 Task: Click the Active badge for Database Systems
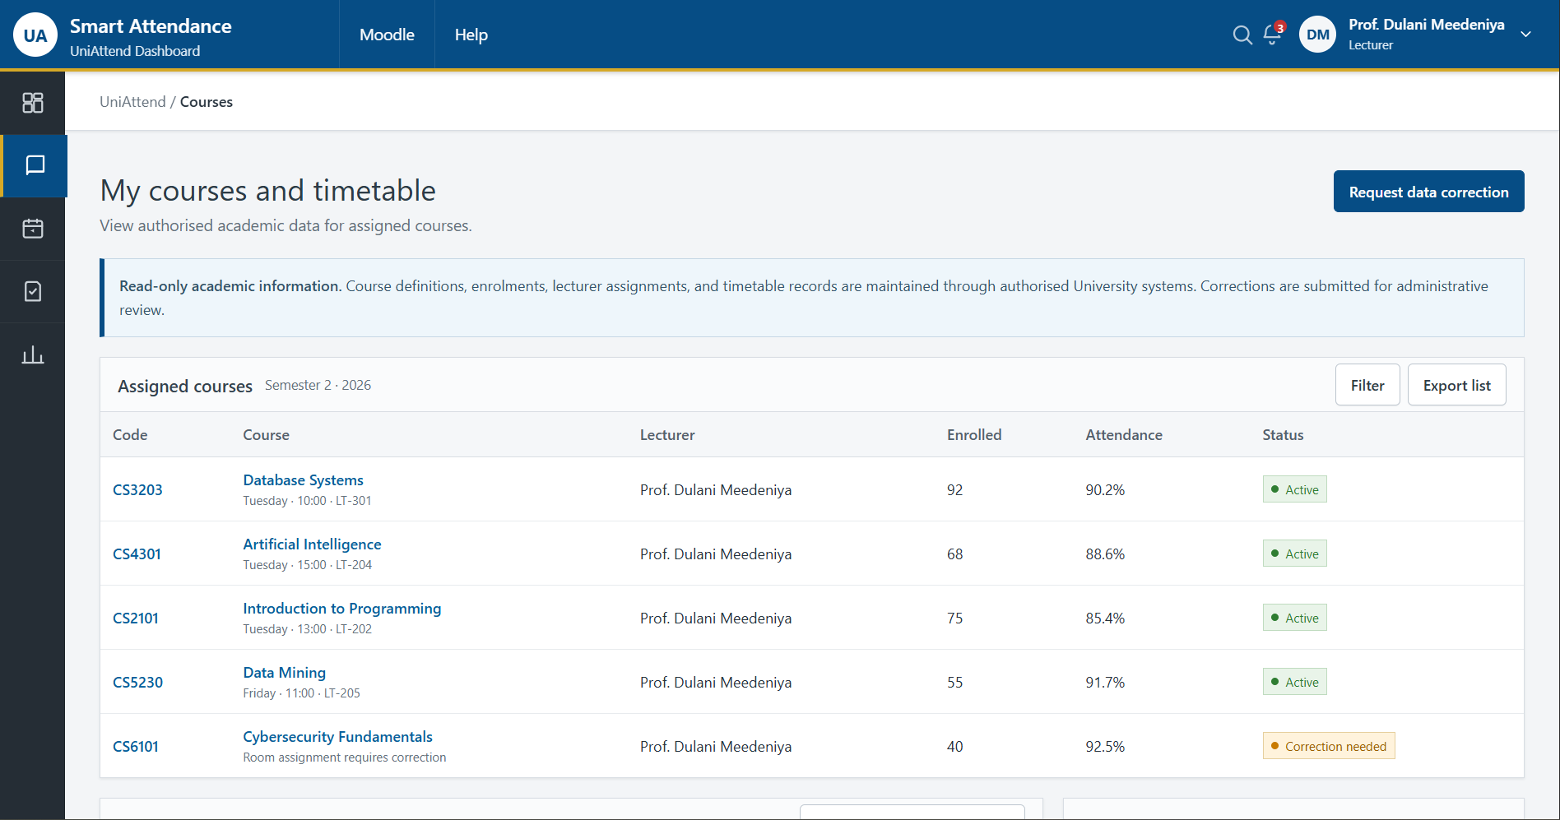point(1295,489)
